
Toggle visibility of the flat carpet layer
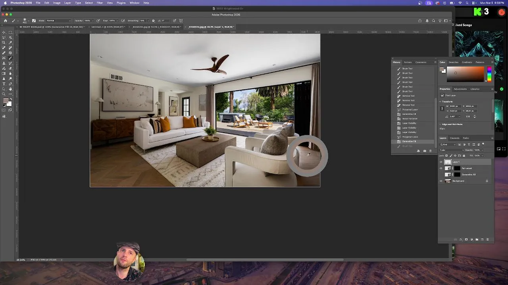pos(441,168)
